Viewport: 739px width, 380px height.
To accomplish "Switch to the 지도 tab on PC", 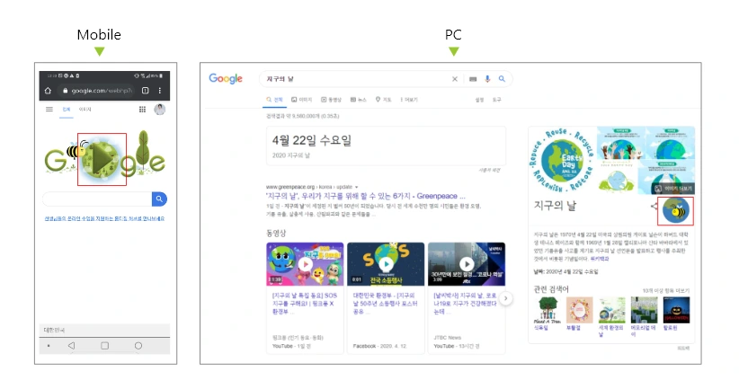I will [384, 100].
